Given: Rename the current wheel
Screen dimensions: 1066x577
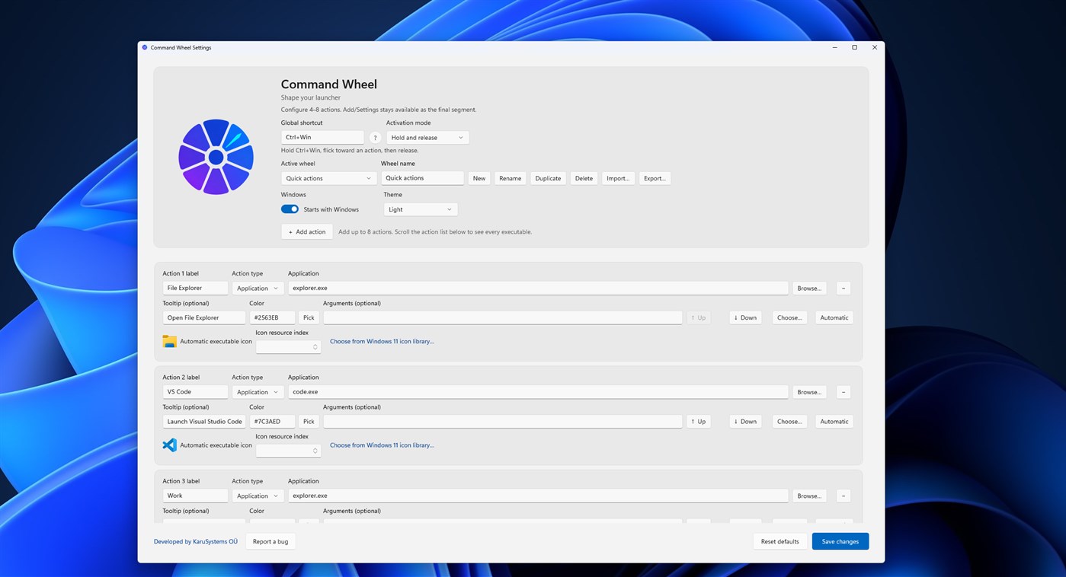Looking at the screenshot, I should pos(510,178).
